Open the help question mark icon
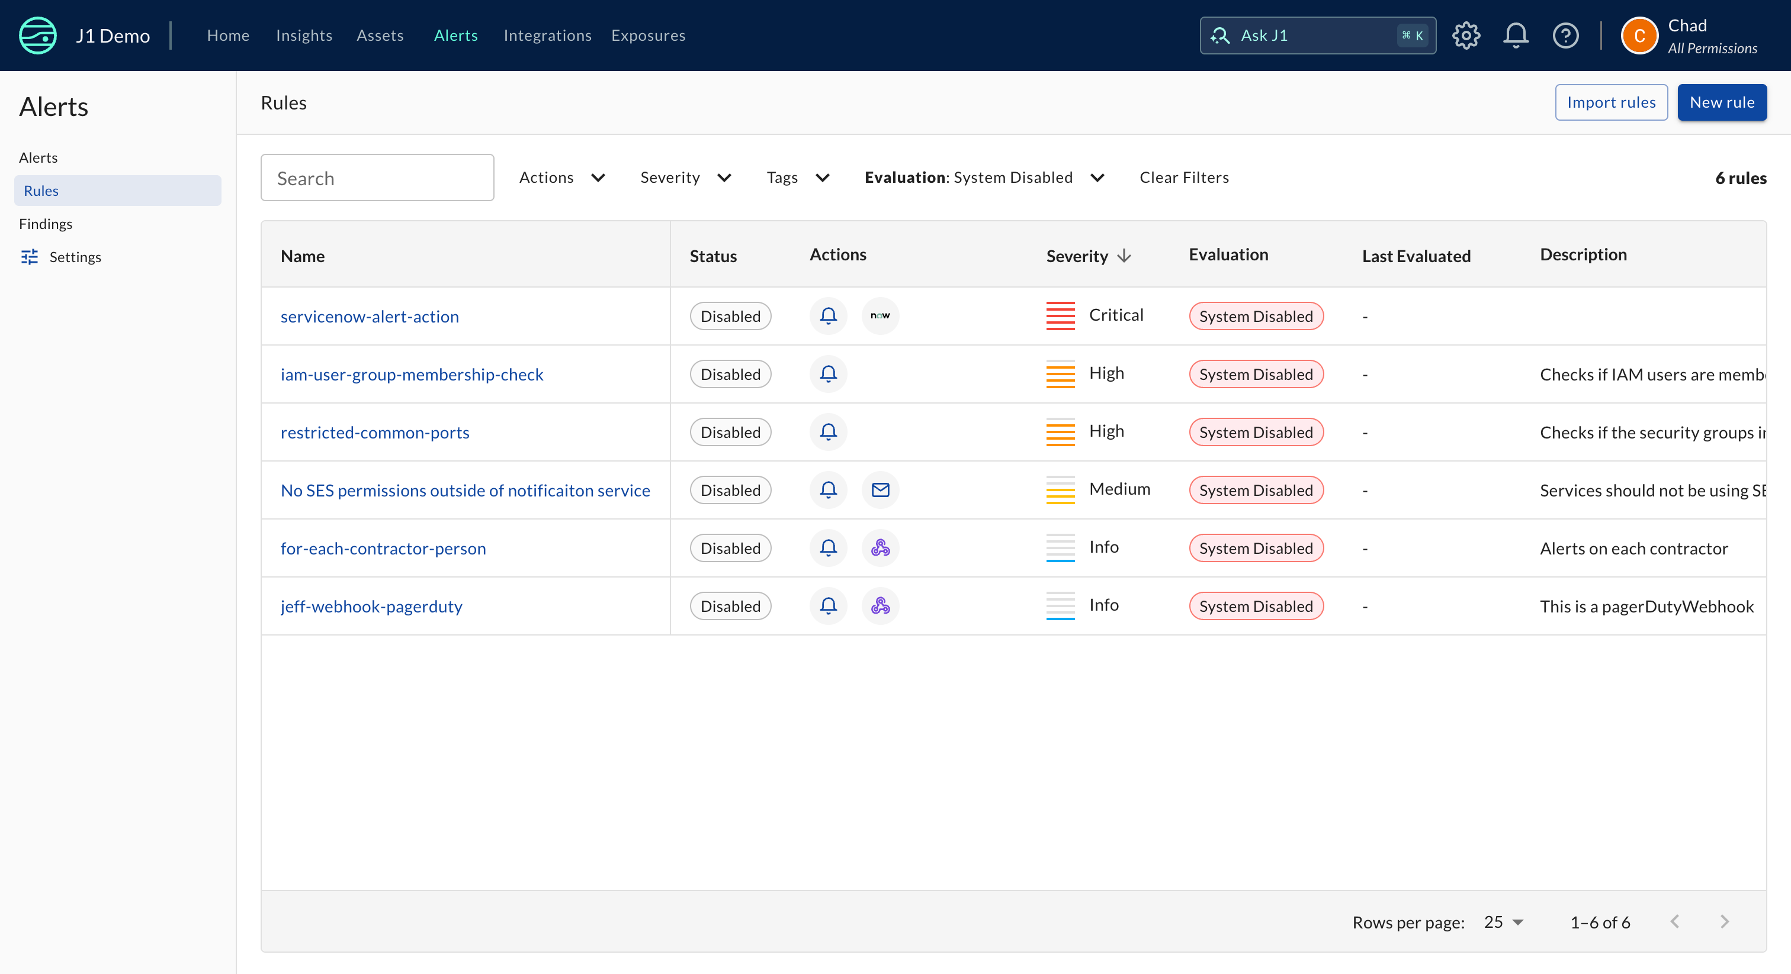This screenshot has width=1791, height=974. [1565, 36]
